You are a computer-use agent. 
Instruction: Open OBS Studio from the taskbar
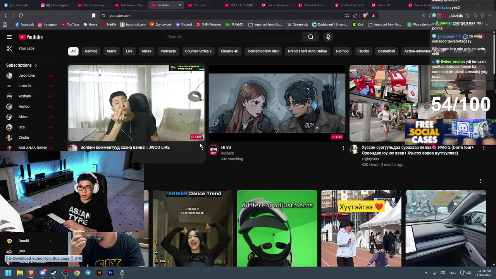[x=65, y=273]
